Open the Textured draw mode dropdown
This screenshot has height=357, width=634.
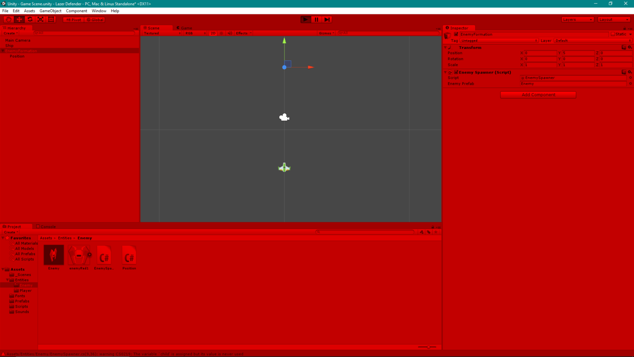[x=162, y=33]
